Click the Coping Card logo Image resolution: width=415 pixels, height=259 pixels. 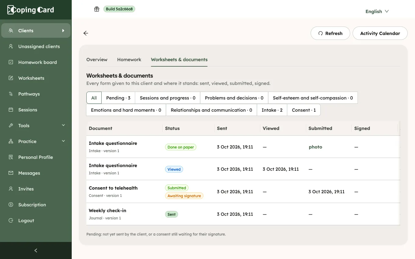(31, 10)
